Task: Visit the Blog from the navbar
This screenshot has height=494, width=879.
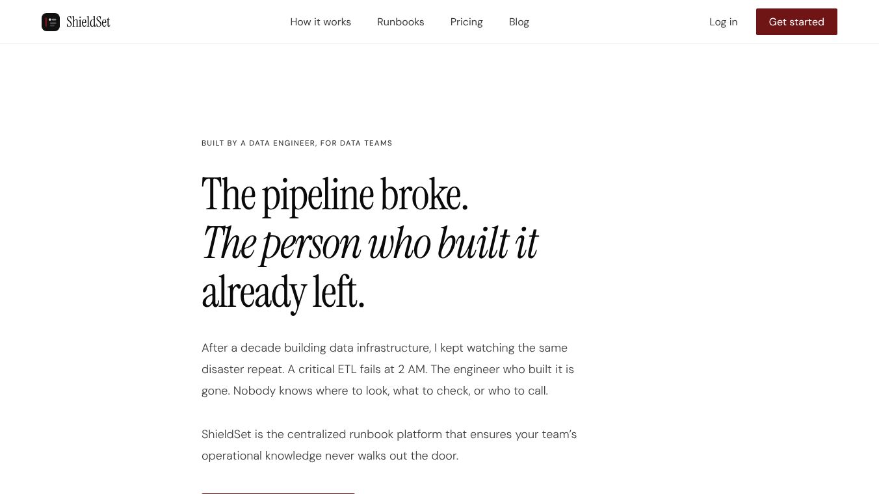Action: (x=519, y=22)
